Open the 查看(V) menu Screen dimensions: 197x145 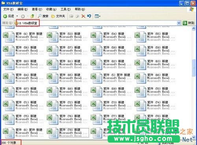(x=37, y=9)
